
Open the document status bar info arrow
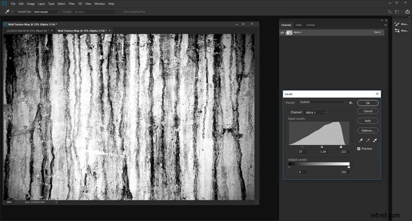click(57, 202)
